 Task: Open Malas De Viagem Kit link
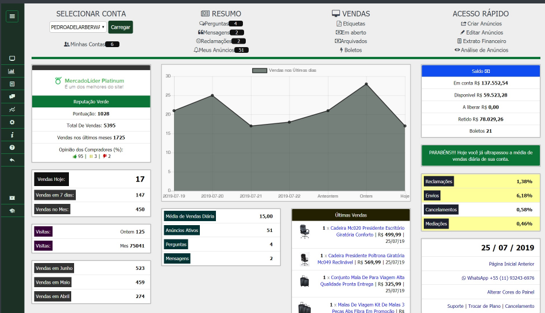tap(368, 308)
